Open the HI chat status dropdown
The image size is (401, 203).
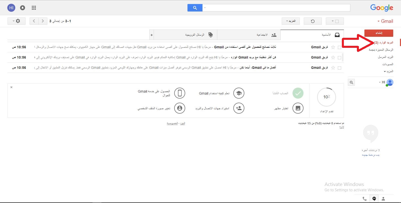click(382, 82)
